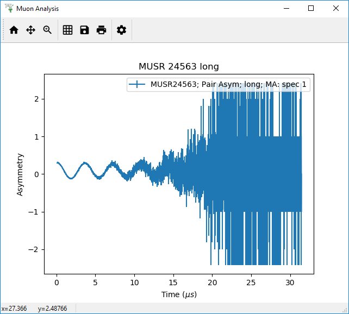349x314 pixels.
Task: Toggle the plot grid lines icon
Action: (67, 30)
